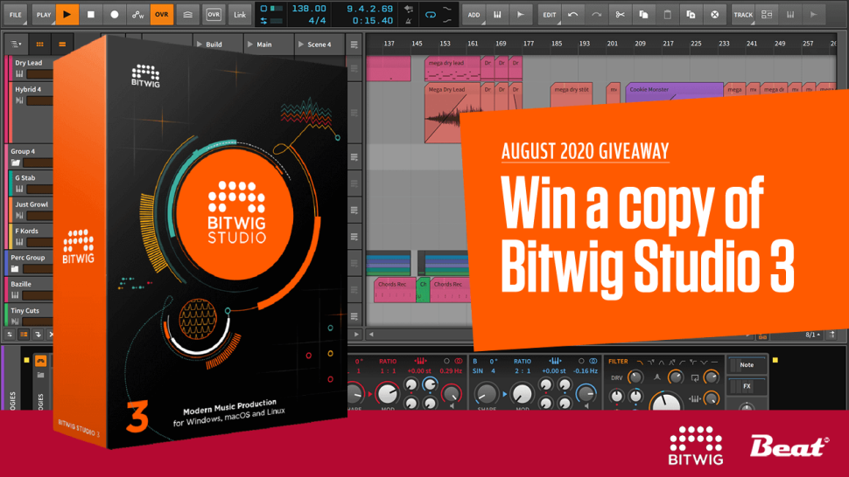Viewport: 849px width, 477px height.
Task: Select the Just Growl track
Action: [x=32, y=204]
